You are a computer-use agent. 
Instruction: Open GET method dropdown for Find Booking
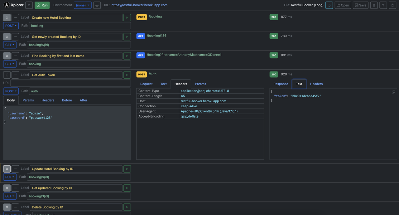10,64
